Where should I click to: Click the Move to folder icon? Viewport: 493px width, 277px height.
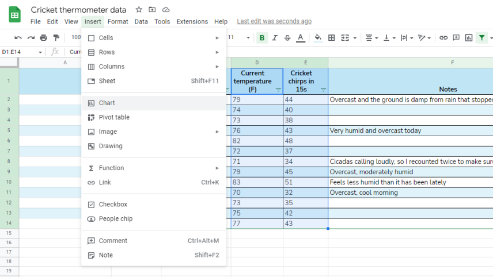tap(152, 10)
